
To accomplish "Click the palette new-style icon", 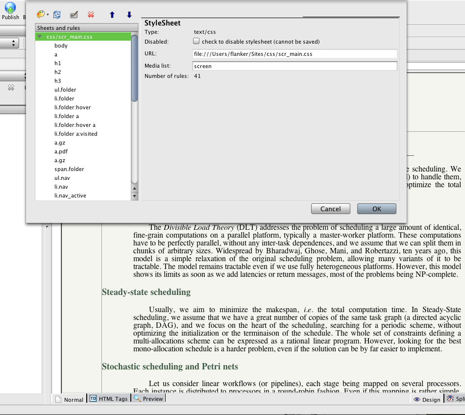I will click(41, 15).
